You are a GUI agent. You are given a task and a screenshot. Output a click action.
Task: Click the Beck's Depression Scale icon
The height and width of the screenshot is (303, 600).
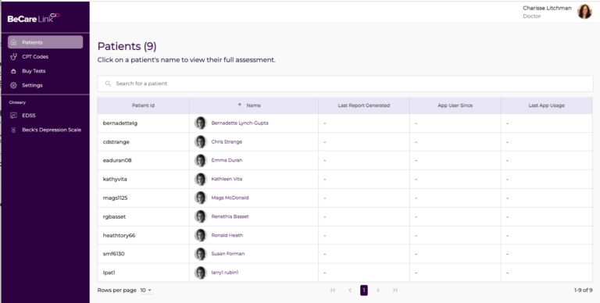click(14, 130)
